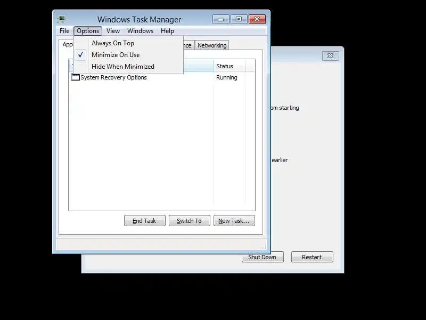Click Shut Down in System Recovery window
The image size is (426, 320).
(263, 257)
